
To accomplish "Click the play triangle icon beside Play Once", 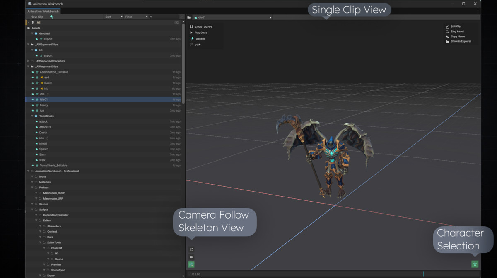I will [x=191, y=33].
